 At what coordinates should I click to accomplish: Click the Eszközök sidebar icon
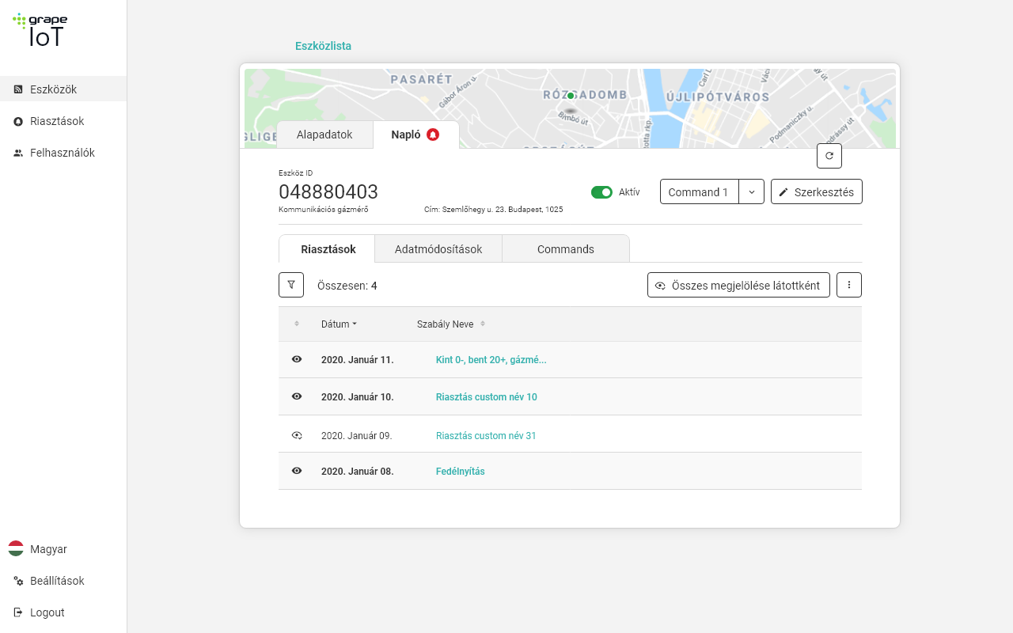18,89
